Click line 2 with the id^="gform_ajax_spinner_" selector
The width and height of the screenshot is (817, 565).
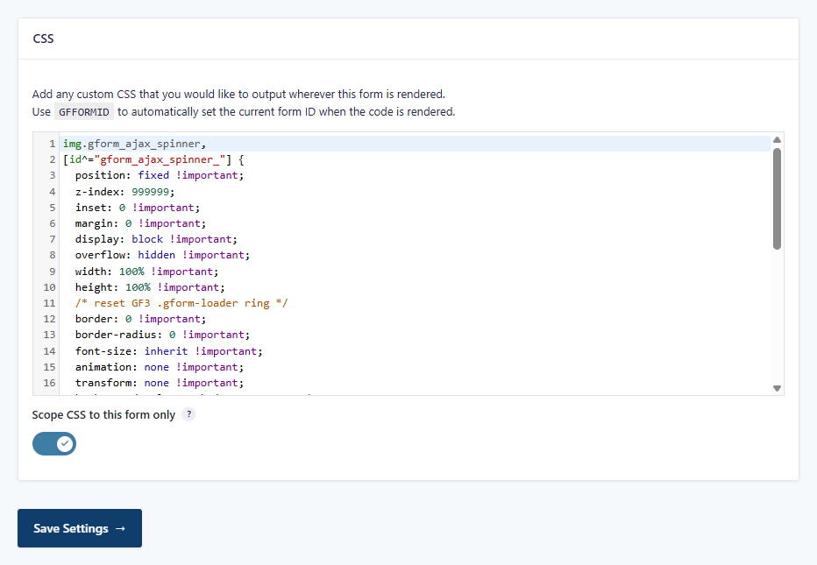click(153, 159)
